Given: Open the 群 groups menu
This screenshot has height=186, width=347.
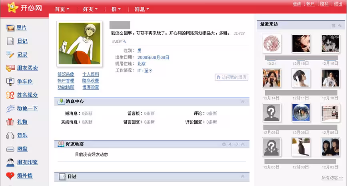Looking at the screenshot, I should 116,9.
